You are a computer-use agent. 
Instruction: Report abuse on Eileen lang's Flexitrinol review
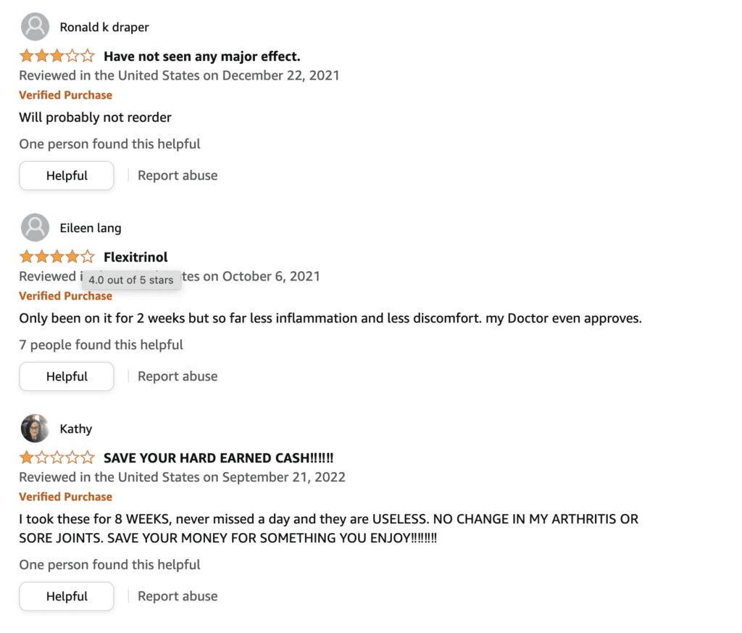(x=178, y=376)
